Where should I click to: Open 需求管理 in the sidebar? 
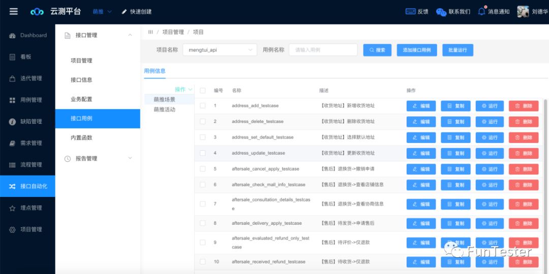[27, 143]
